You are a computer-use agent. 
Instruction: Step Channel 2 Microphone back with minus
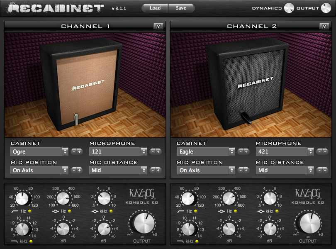[319, 151]
